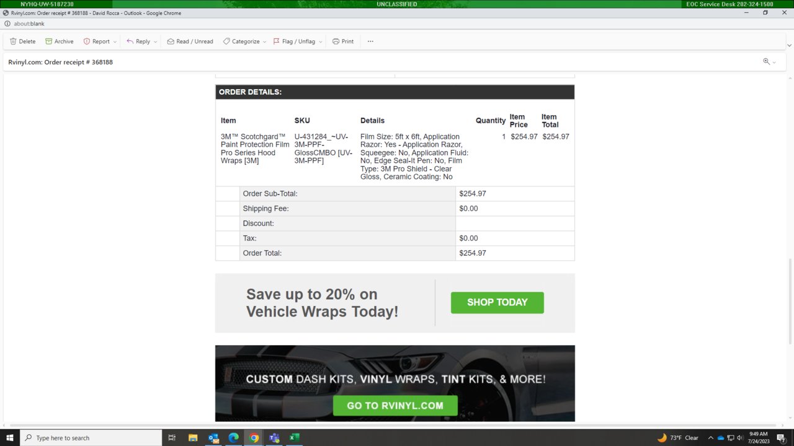Open Outlook from the taskbar
Viewport: 794px width, 446px height.
213,438
